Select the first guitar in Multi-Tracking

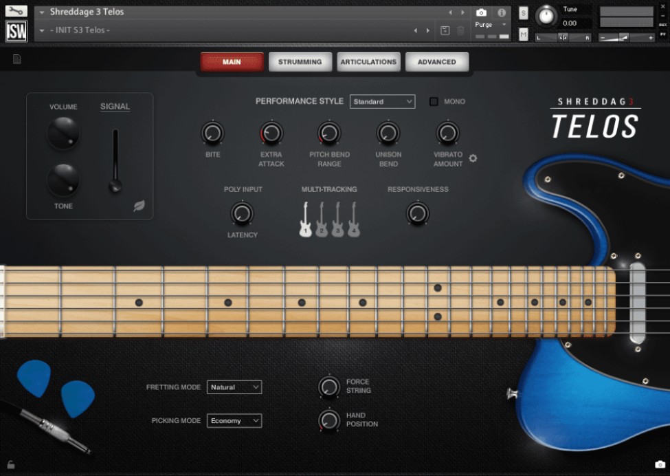[x=306, y=220]
